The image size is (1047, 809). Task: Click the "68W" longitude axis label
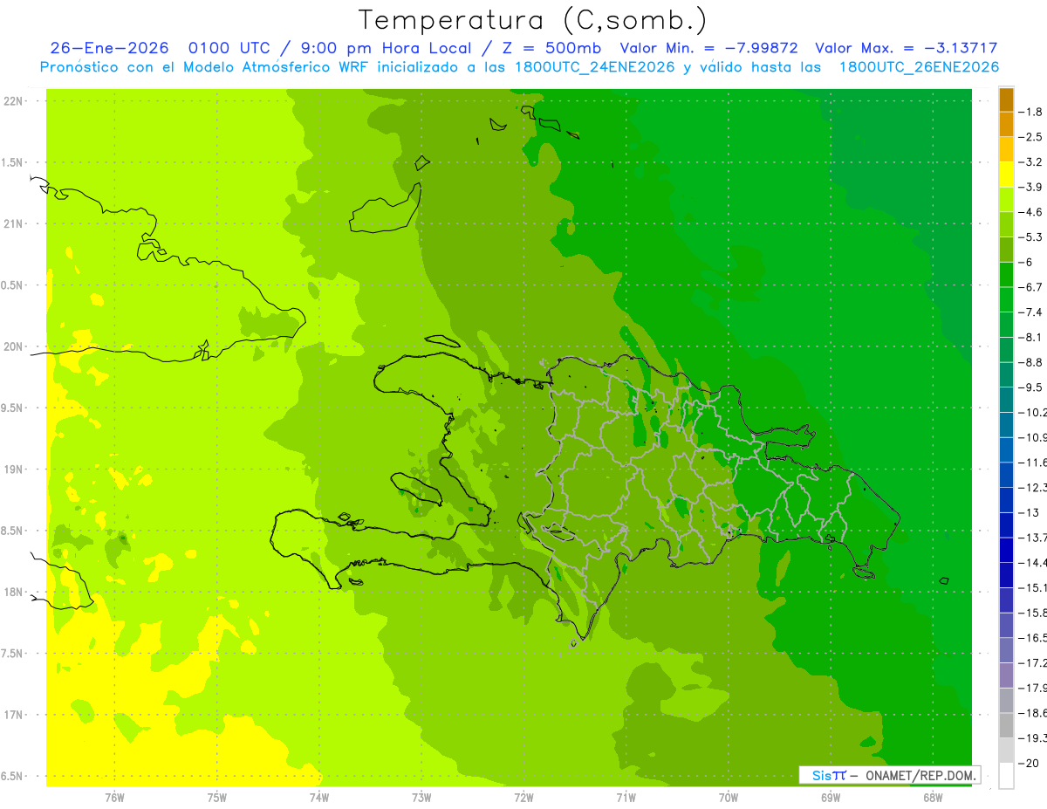tap(933, 798)
